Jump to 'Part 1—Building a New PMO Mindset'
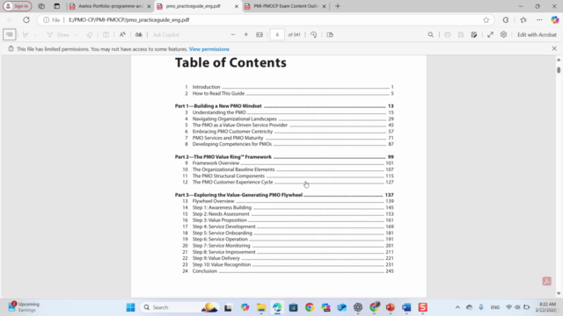 coord(284,106)
